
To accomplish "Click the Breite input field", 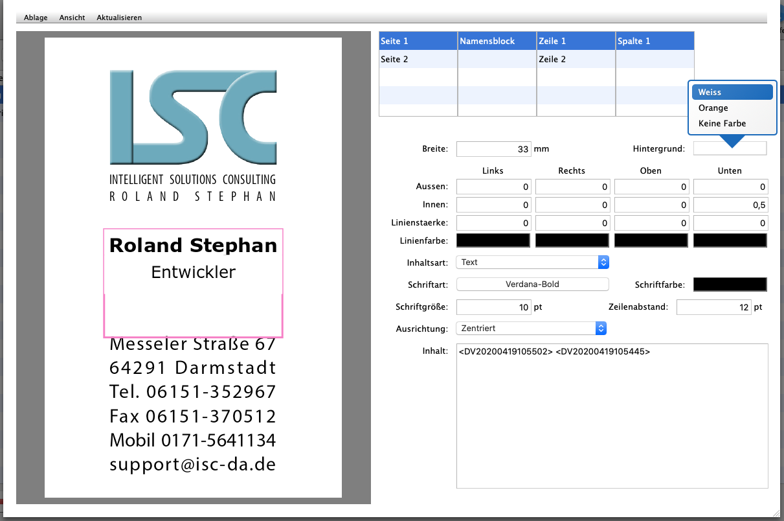I will (x=493, y=149).
